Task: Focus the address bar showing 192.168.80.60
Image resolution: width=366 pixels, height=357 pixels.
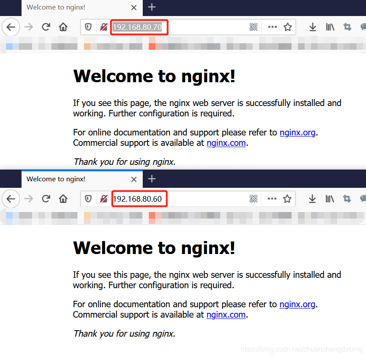Action: [188, 199]
